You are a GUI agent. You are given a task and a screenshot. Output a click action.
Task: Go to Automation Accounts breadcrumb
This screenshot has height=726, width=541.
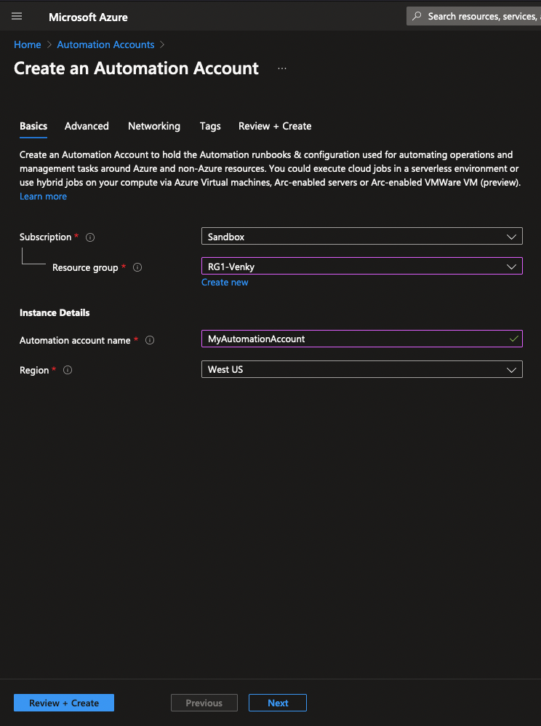click(x=105, y=44)
